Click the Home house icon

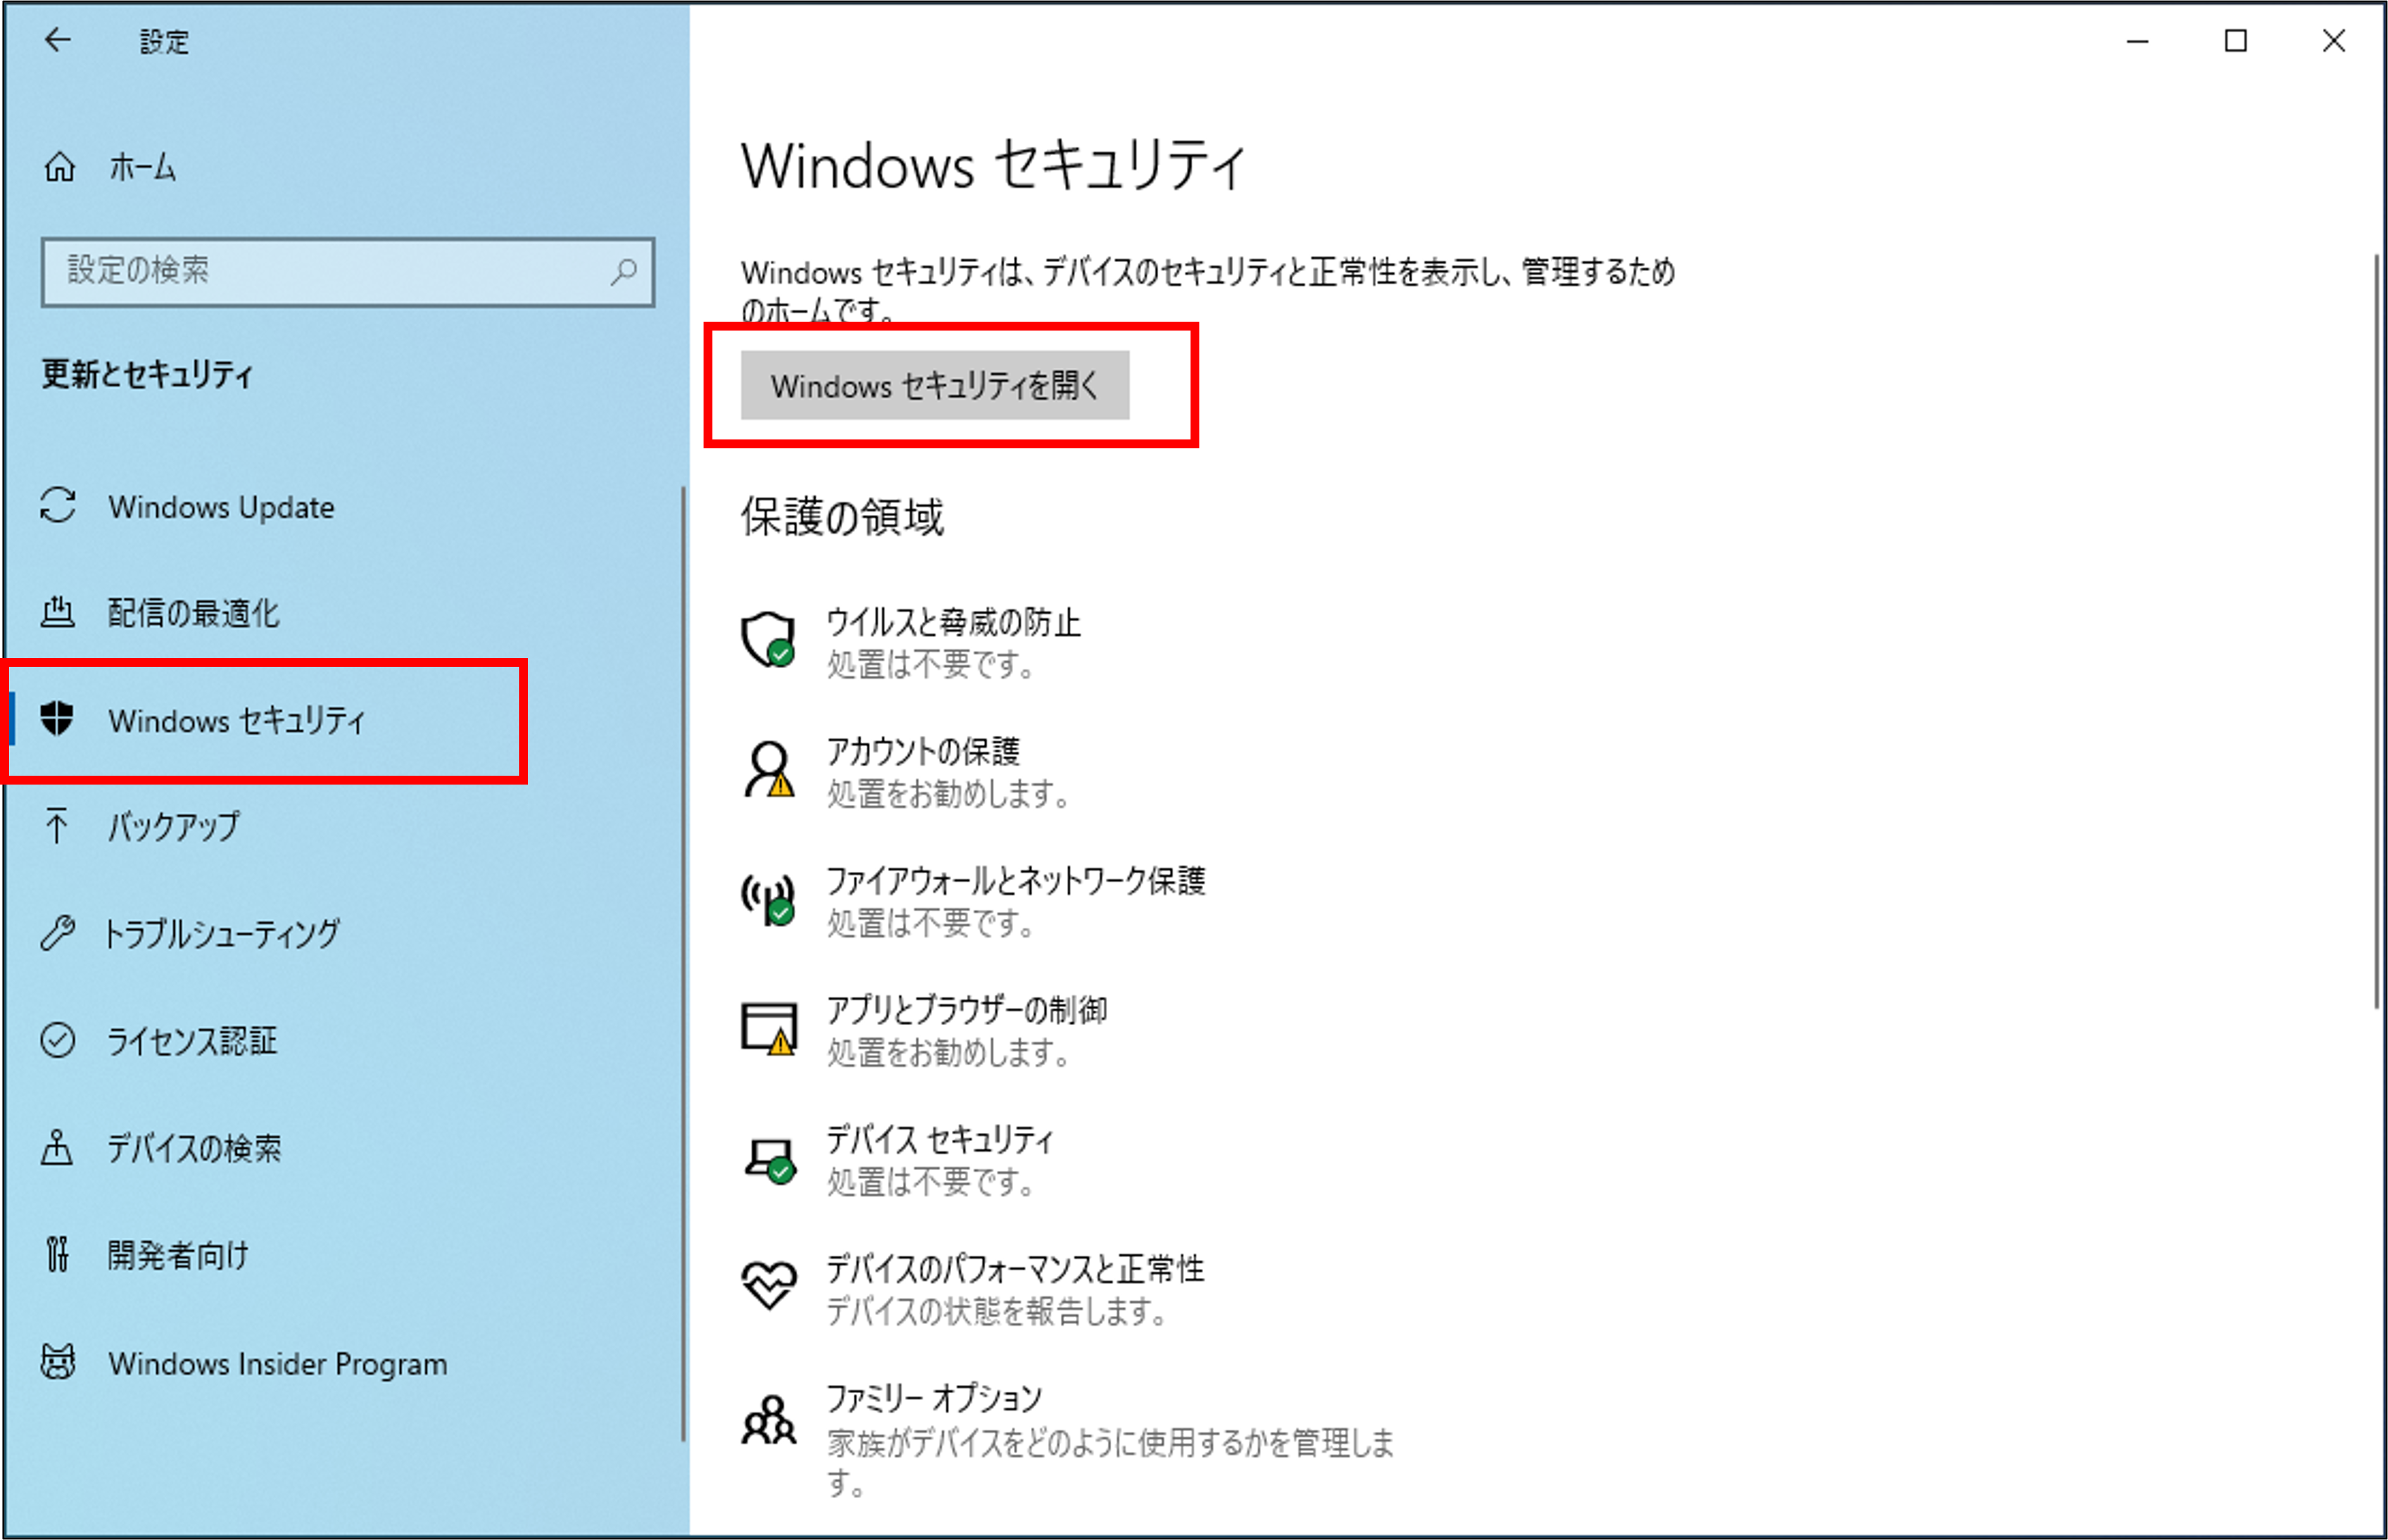click(x=59, y=167)
